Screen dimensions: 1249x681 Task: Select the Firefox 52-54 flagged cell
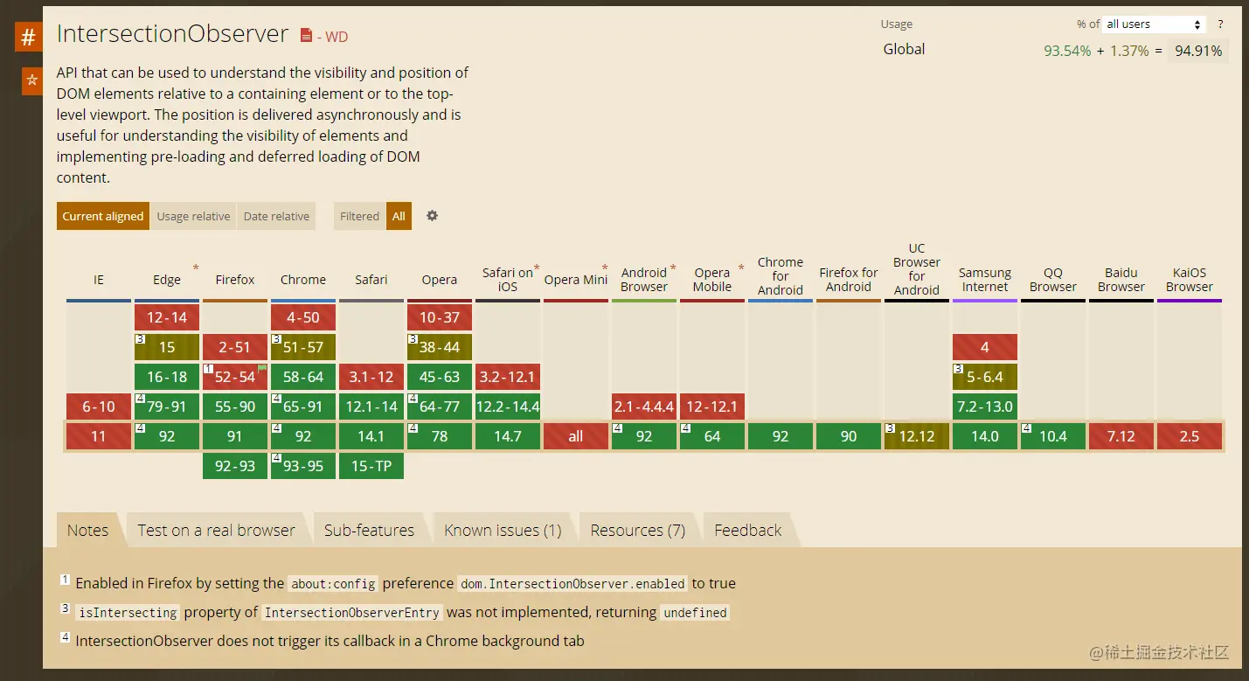pyautogui.click(x=235, y=377)
